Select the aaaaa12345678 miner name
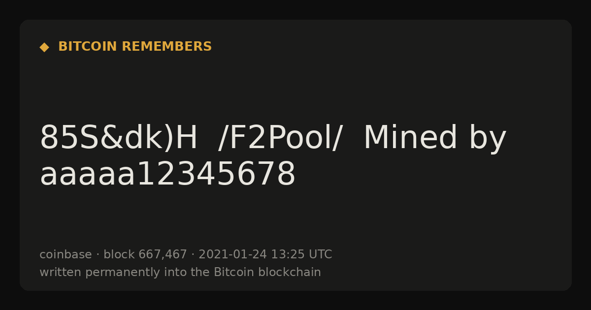This screenshot has height=310, width=591. (x=167, y=175)
